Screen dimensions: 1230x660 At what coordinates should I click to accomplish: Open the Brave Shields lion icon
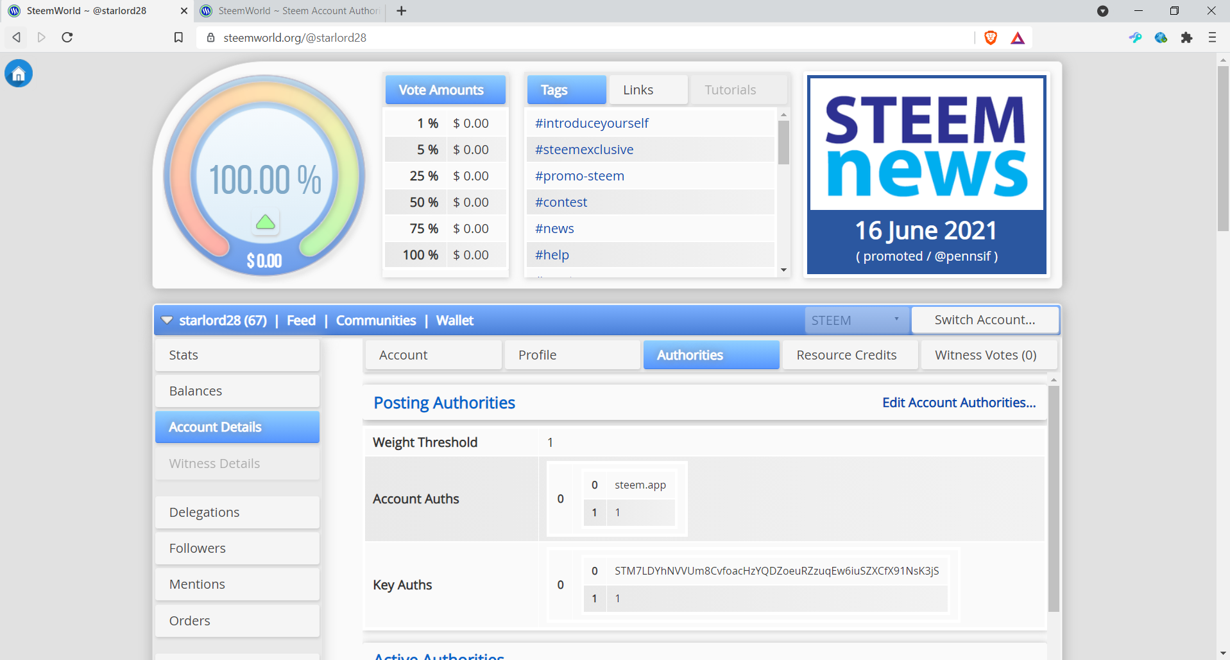pyautogui.click(x=991, y=38)
